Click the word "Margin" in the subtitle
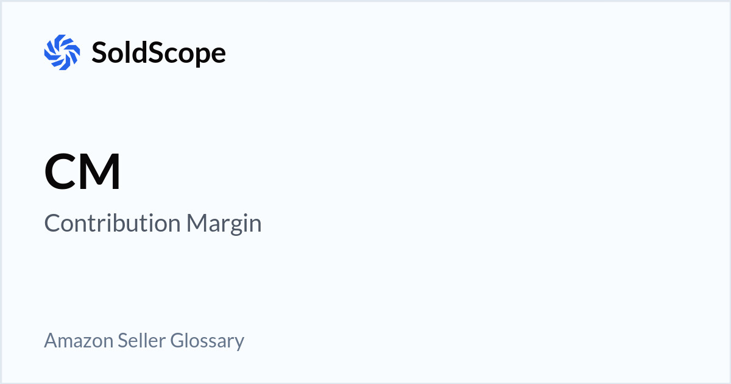 pos(224,224)
